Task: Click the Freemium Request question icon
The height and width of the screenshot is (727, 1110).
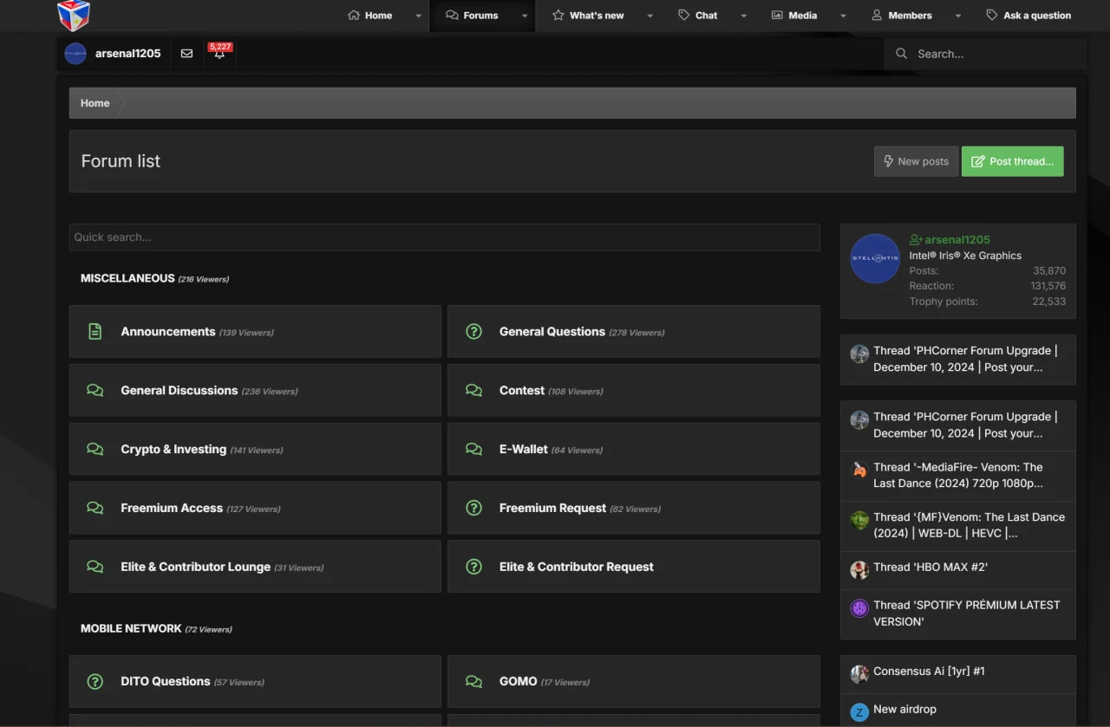Action: click(x=473, y=509)
